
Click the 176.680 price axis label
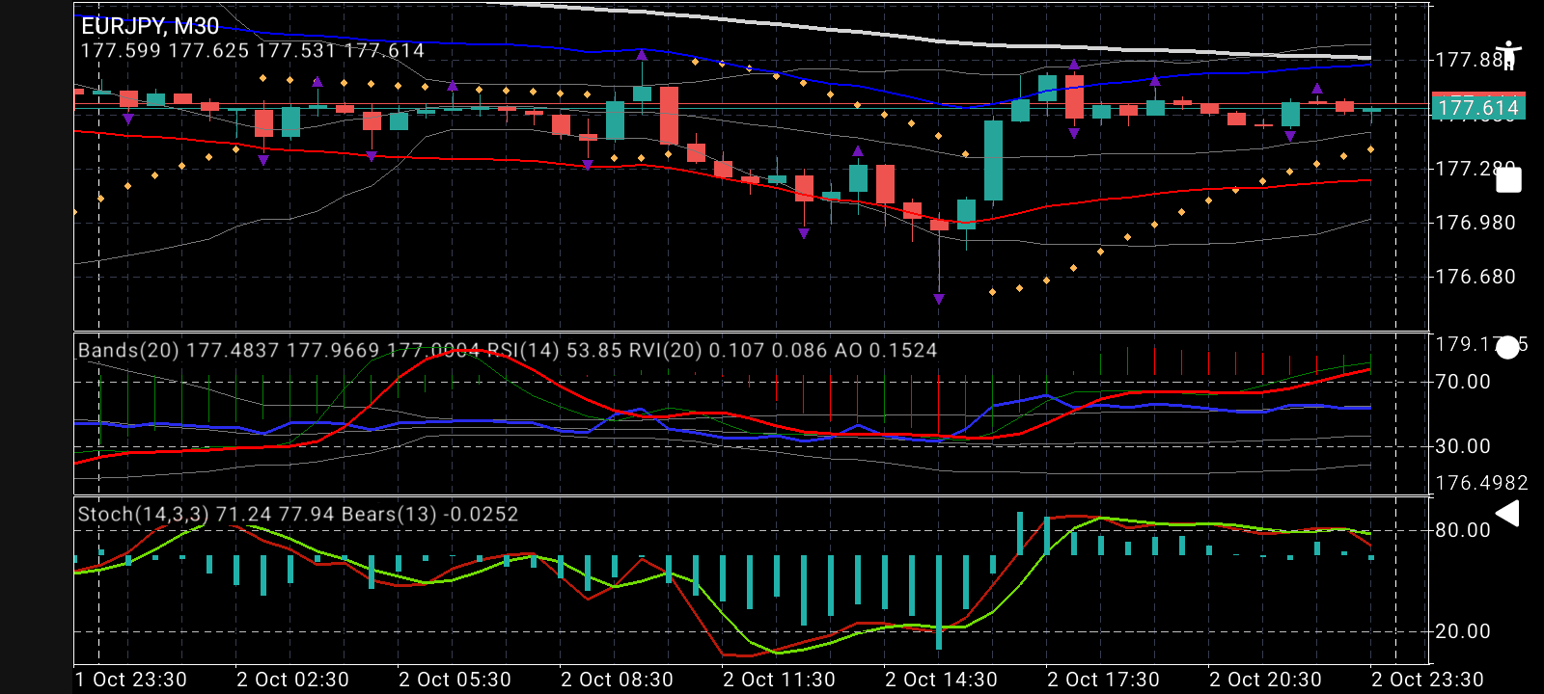click(1475, 277)
